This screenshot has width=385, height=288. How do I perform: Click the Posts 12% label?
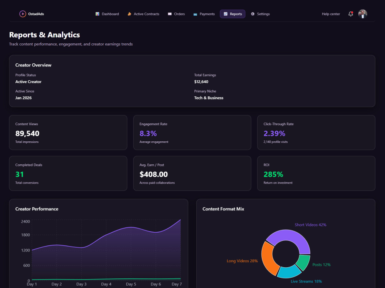pyautogui.click(x=321, y=265)
